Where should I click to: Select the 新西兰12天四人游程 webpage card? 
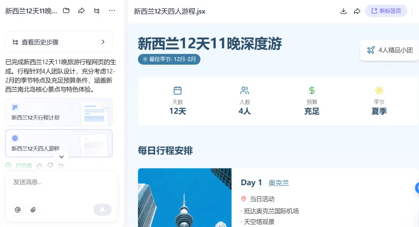pyautogui.click(x=59, y=143)
